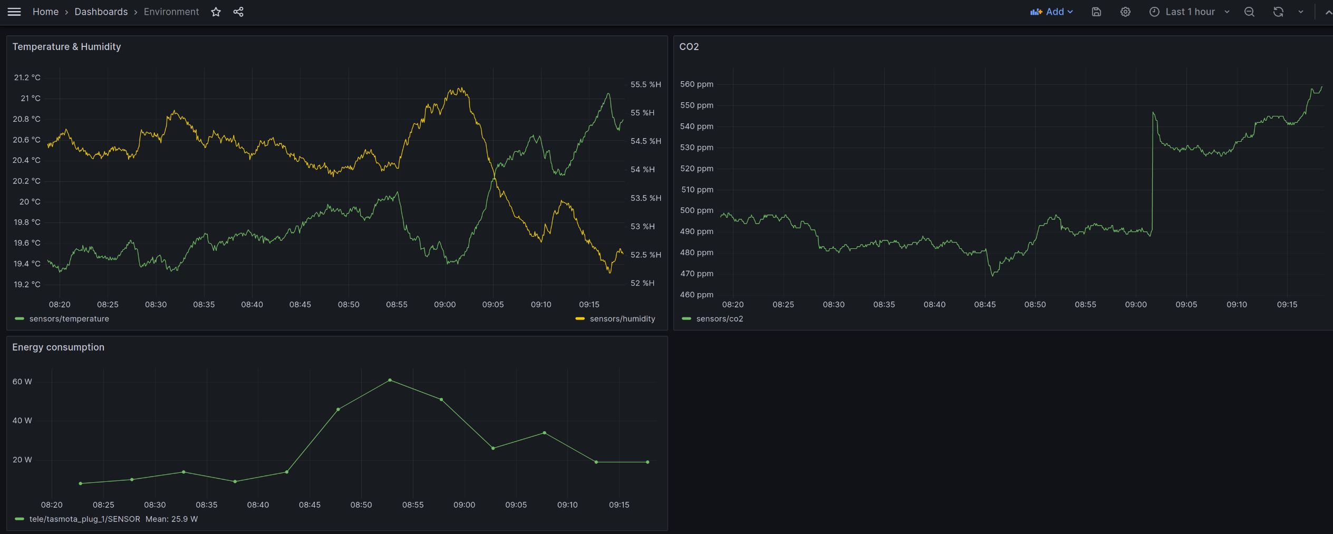Click the Energy consumption panel title

(x=58, y=347)
